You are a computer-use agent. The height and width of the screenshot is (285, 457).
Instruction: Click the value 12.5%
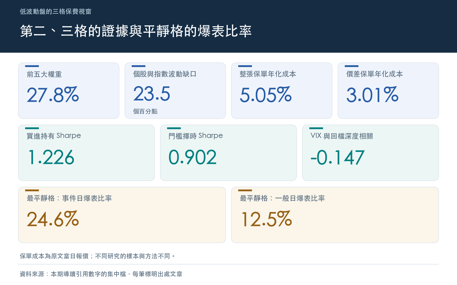266,219
